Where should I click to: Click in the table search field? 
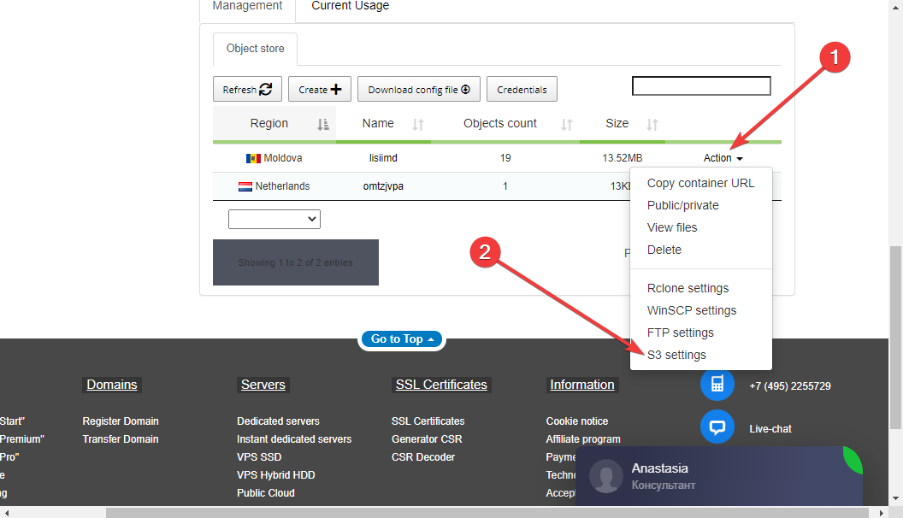[x=700, y=86]
